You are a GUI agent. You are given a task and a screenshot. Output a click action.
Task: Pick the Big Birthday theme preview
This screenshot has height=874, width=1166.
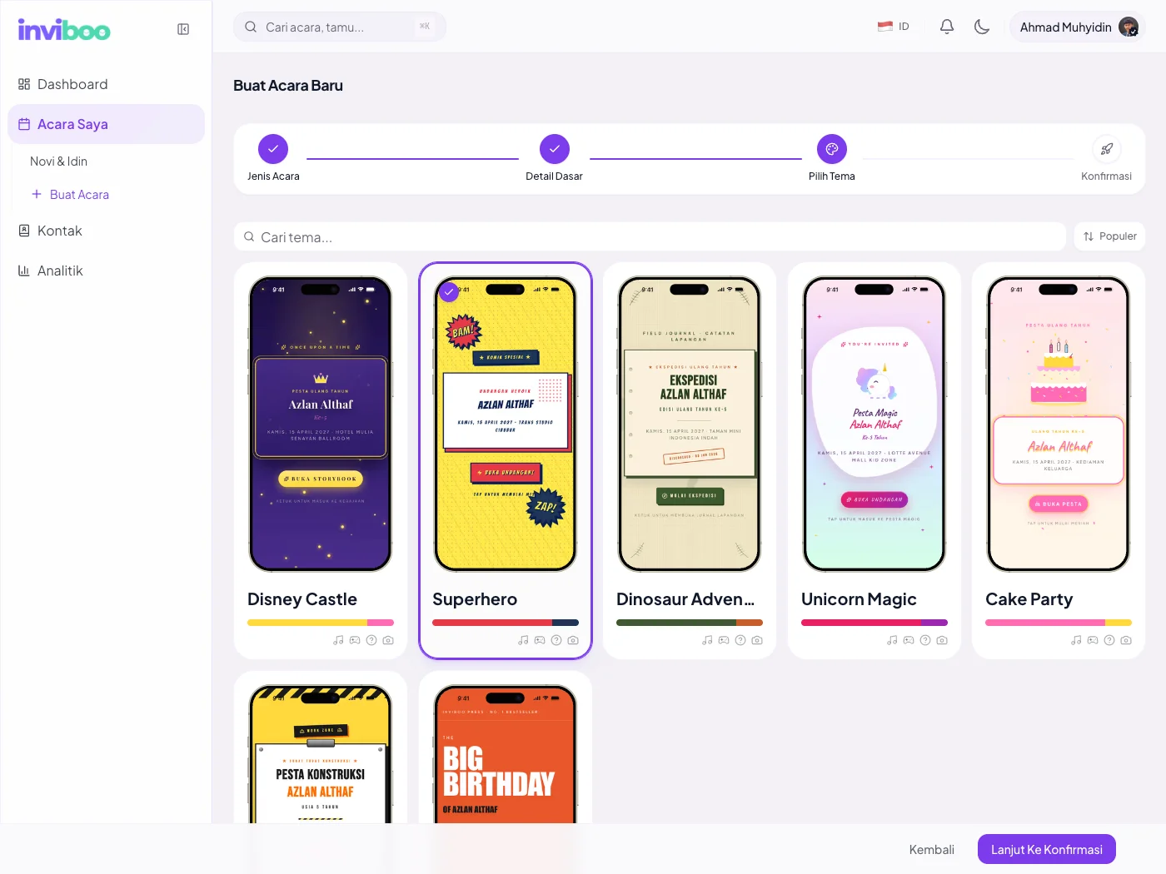(x=506, y=753)
